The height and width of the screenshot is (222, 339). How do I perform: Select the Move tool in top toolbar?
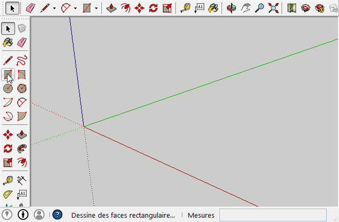pyautogui.click(x=139, y=8)
